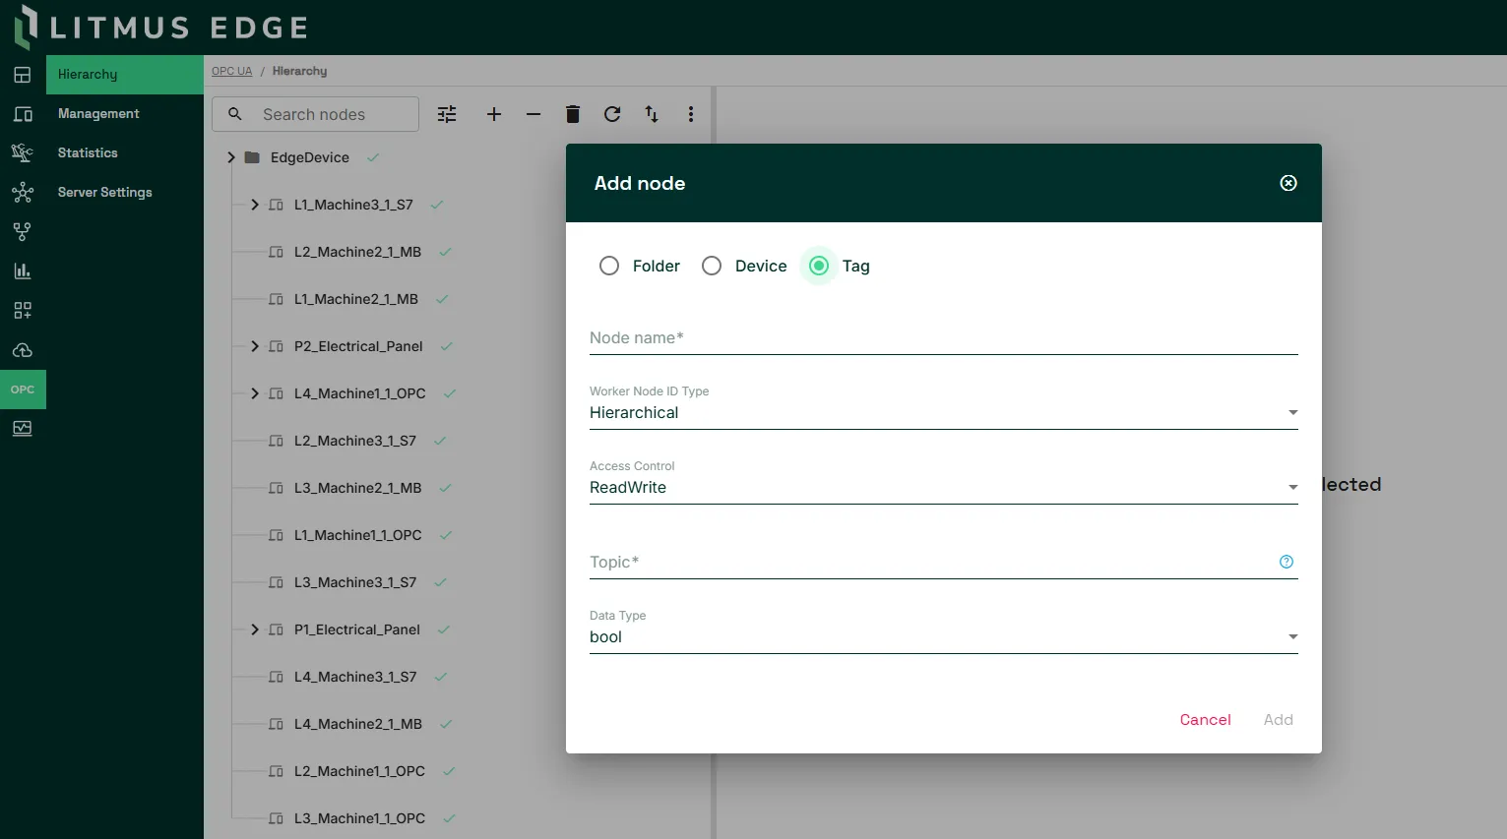Image resolution: width=1507 pixels, height=839 pixels.
Task: Open the dashboard icon in the left rail
Action: 23,75
